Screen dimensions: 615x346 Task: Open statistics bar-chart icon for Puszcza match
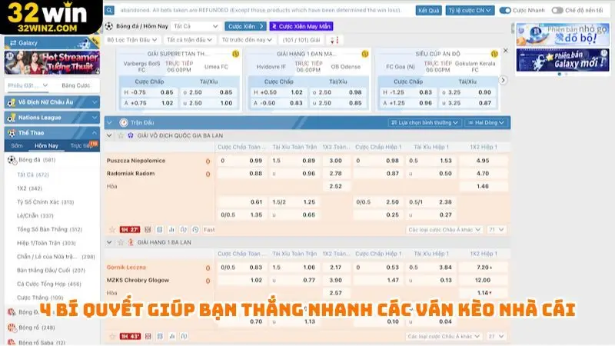171,229
